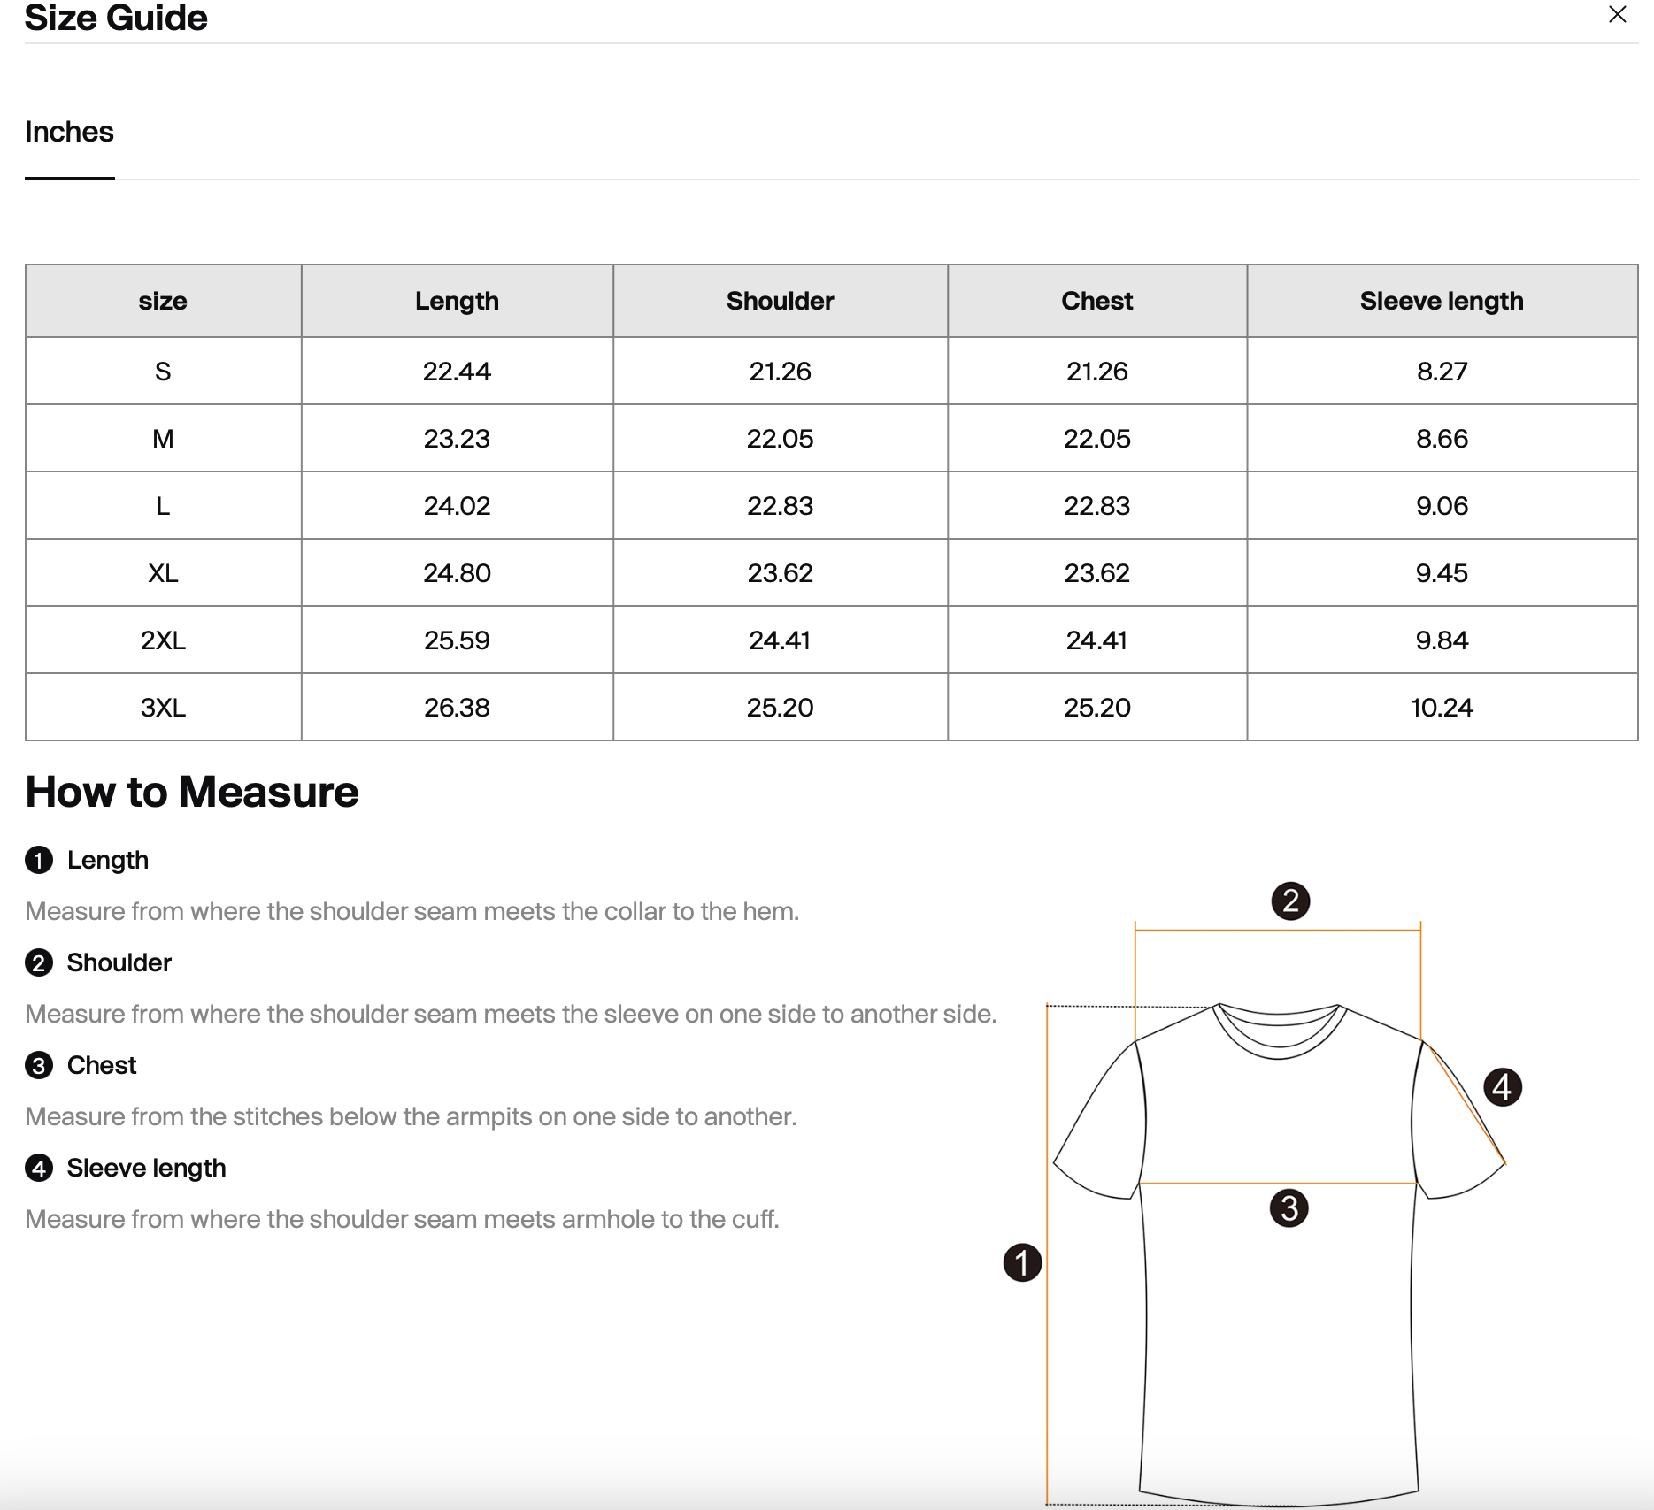The width and height of the screenshot is (1654, 1510).
Task: Select the 3XL size row label
Action: [163, 708]
